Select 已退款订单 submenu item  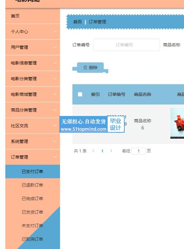[x=33, y=185]
